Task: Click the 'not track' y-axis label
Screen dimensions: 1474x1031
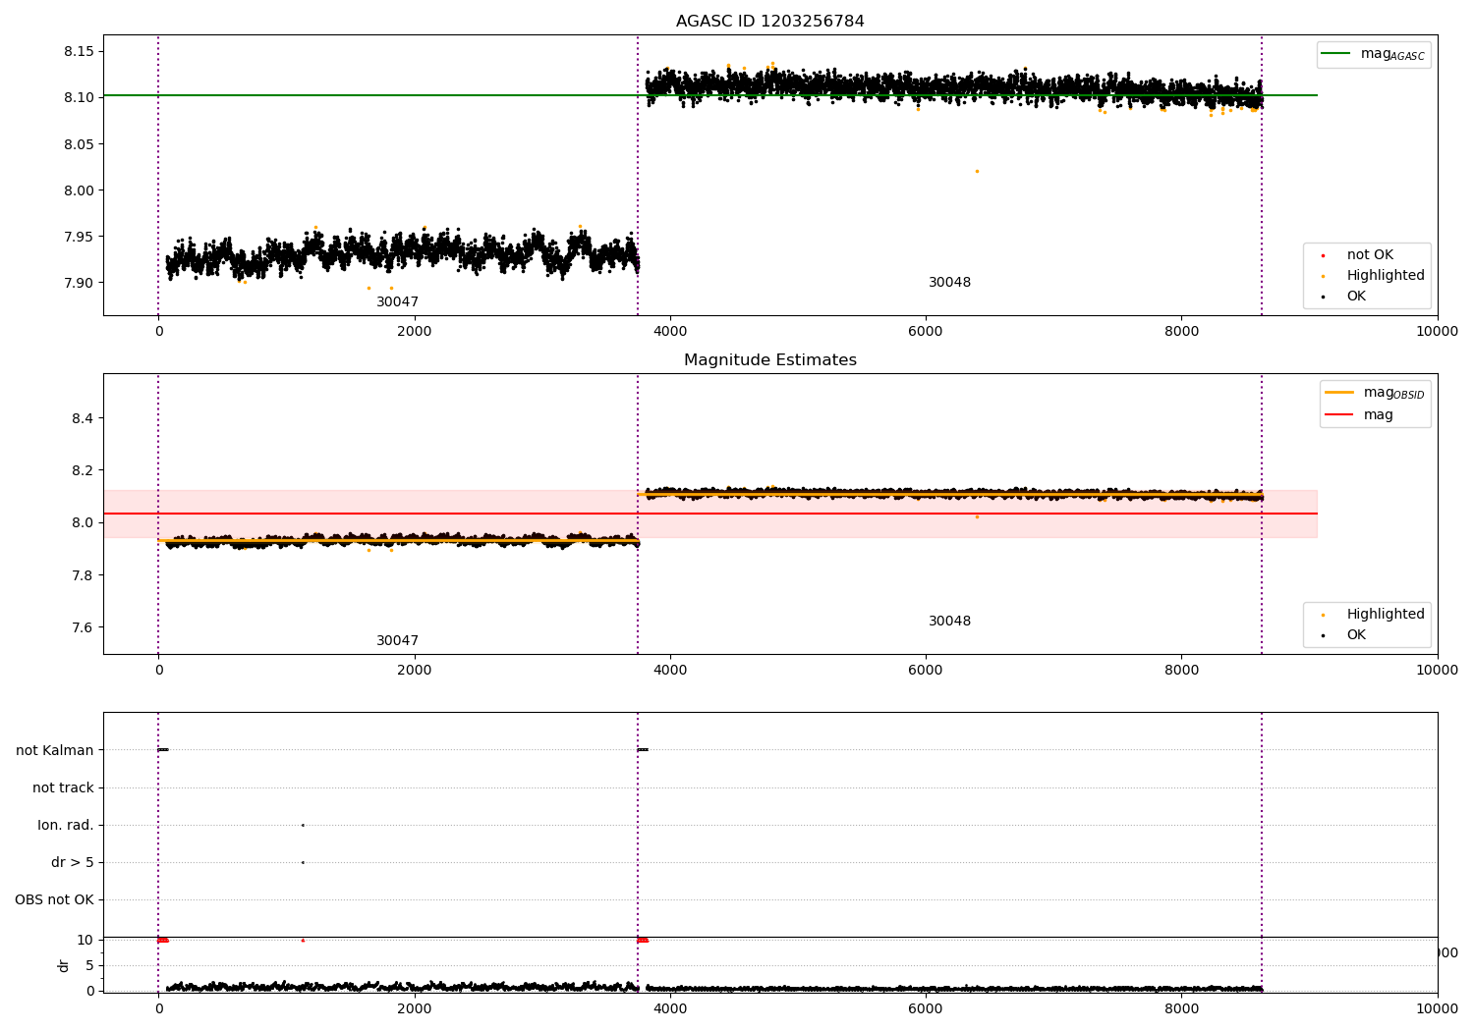Action: 63,787
